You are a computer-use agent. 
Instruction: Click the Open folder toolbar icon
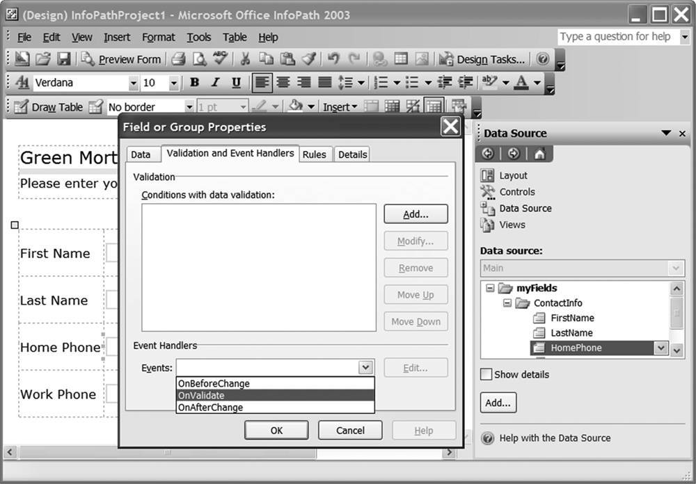pos(43,59)
